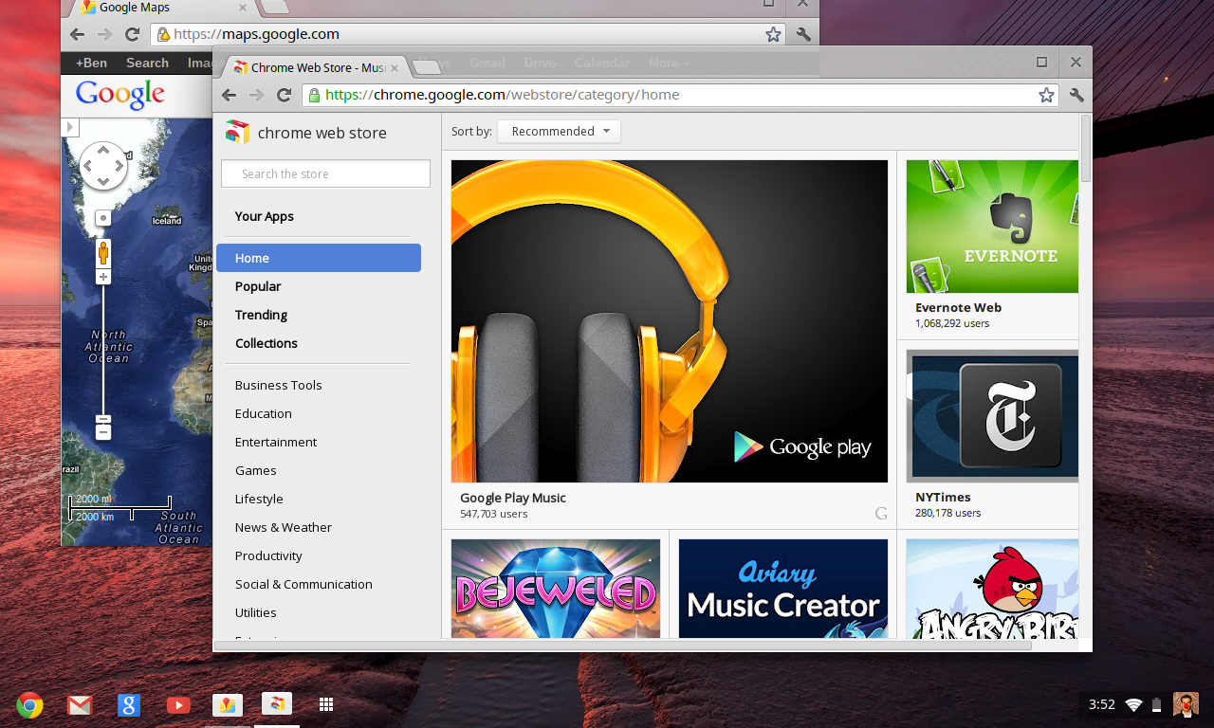Image resolution: width=1214 pixels, height=728 pixels.
Task: Open the Sort by Recommended dropdown
Action: 559,132
